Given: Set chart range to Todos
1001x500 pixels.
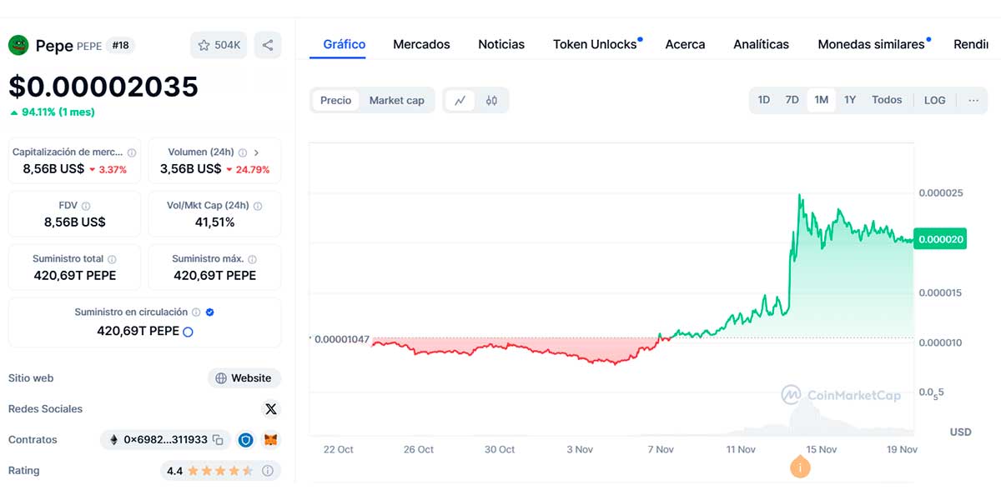Looking at the screenshot, I should pyautogui.click(x=887, y=100).
